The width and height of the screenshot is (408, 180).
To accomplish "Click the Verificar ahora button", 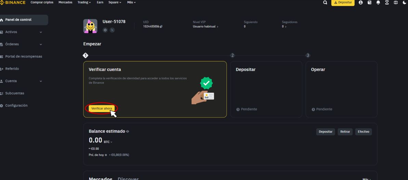I will pos(102,108).
